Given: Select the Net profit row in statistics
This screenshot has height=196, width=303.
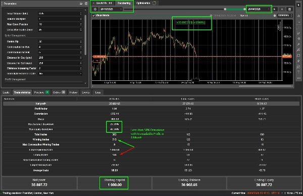Looking at the screenshot, I should 151,104.
